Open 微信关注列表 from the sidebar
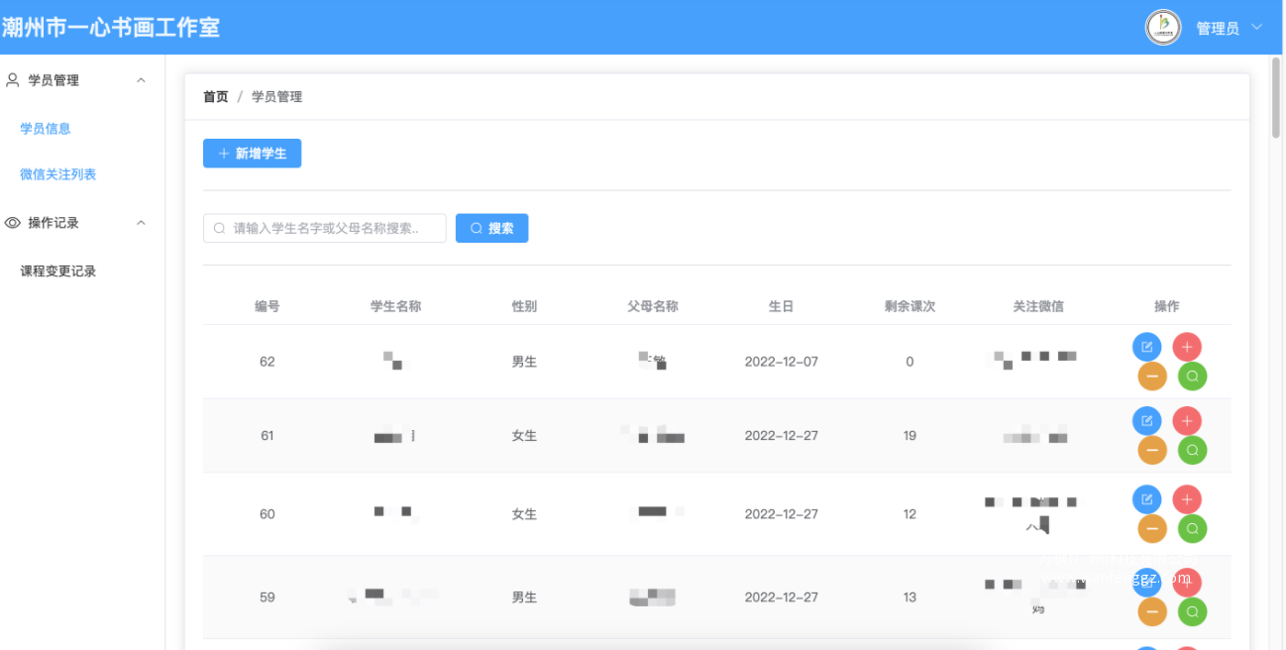The width and height of the screenshot is (1286, 650). pyautogui.click(x=56, y=173)
